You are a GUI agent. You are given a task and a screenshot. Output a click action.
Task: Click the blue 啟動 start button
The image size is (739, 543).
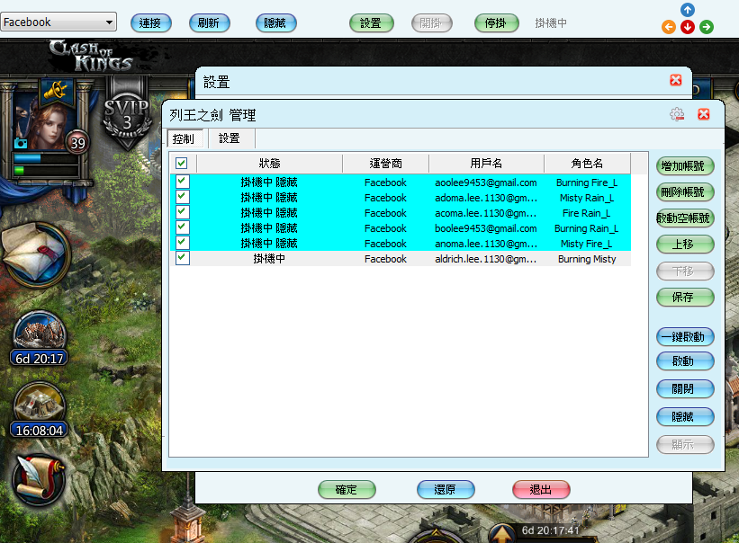tap(685, 361)
